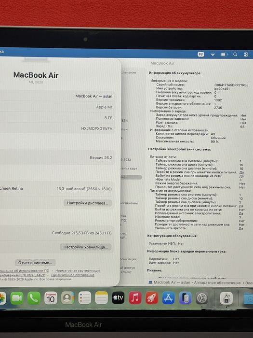The height and width of the screenshot is (338, 253).
Task: Click 'Питание от аккумулятора:' label
Action: click(170, 191)
